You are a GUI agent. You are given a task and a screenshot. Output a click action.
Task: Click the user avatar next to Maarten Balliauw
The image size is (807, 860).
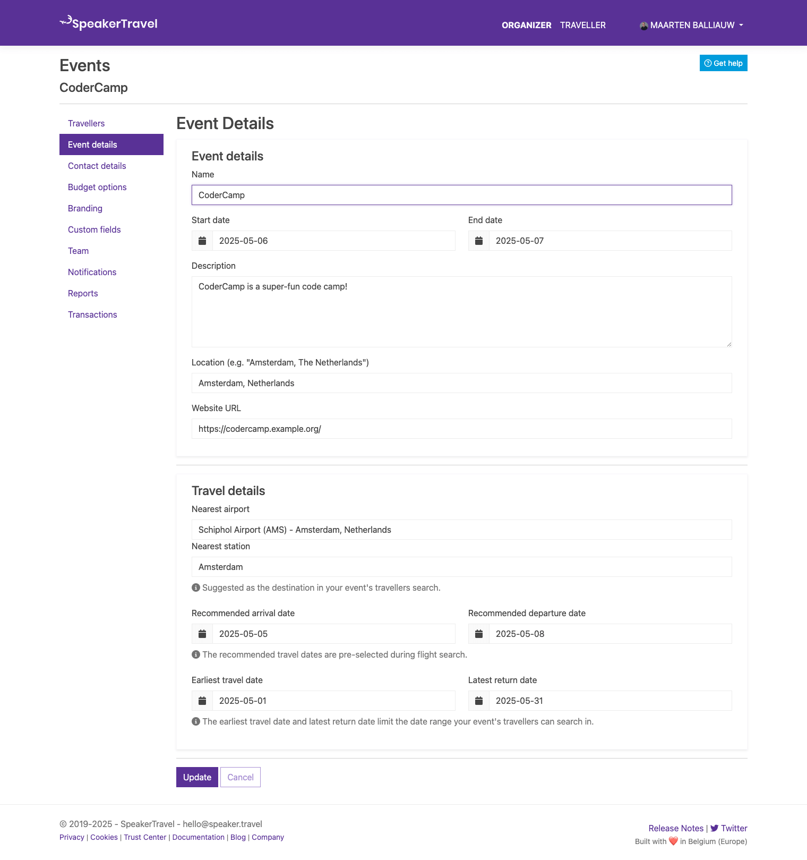coord(643,25)
